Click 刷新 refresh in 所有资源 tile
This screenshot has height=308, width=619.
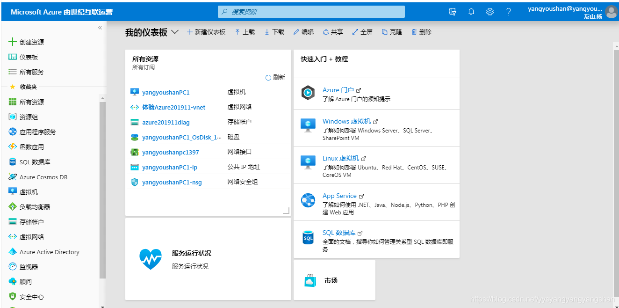point(275,78)
